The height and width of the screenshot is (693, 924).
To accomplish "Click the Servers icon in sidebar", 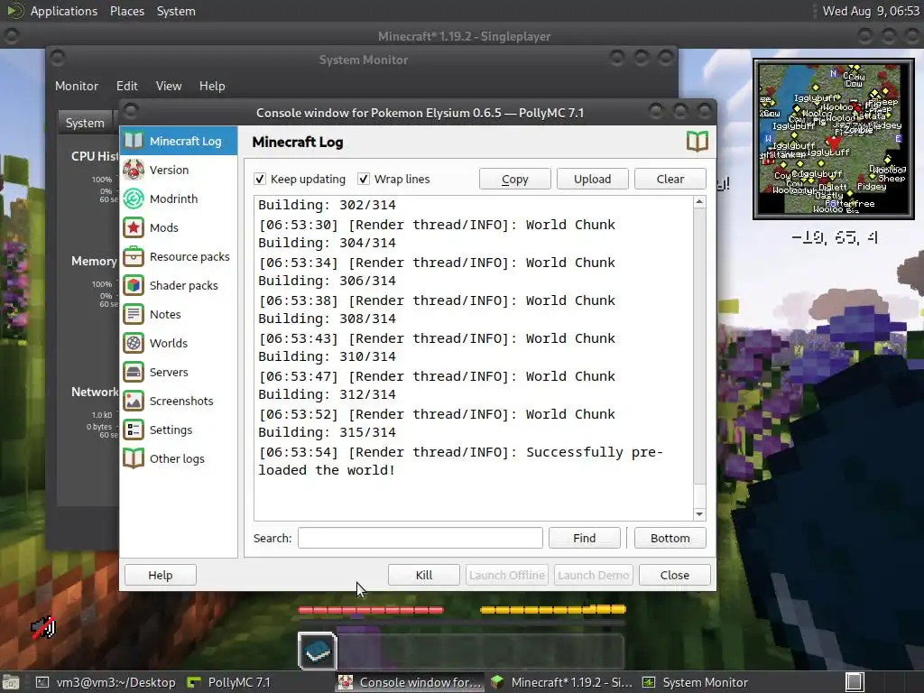I will [x=134, y=372].
